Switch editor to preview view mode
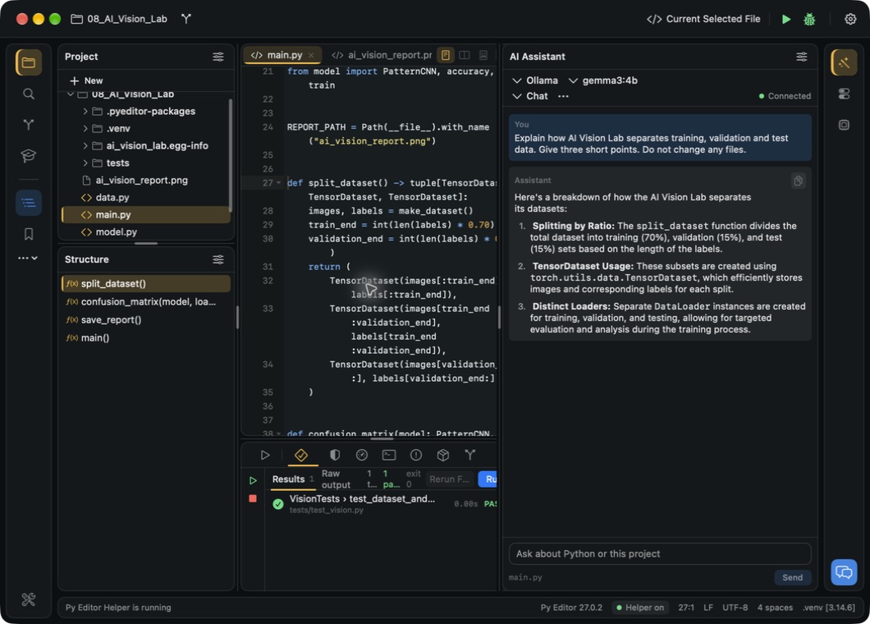Viewport: 870px width, 624px height. click(x=483, y=55)
